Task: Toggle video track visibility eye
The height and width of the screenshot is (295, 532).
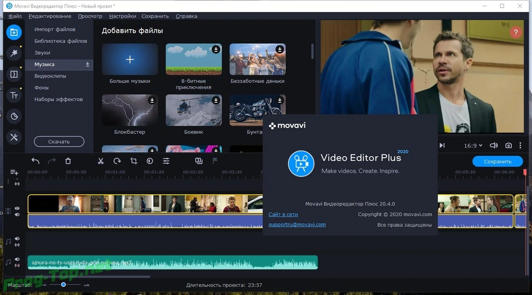Action: point(17,208)
